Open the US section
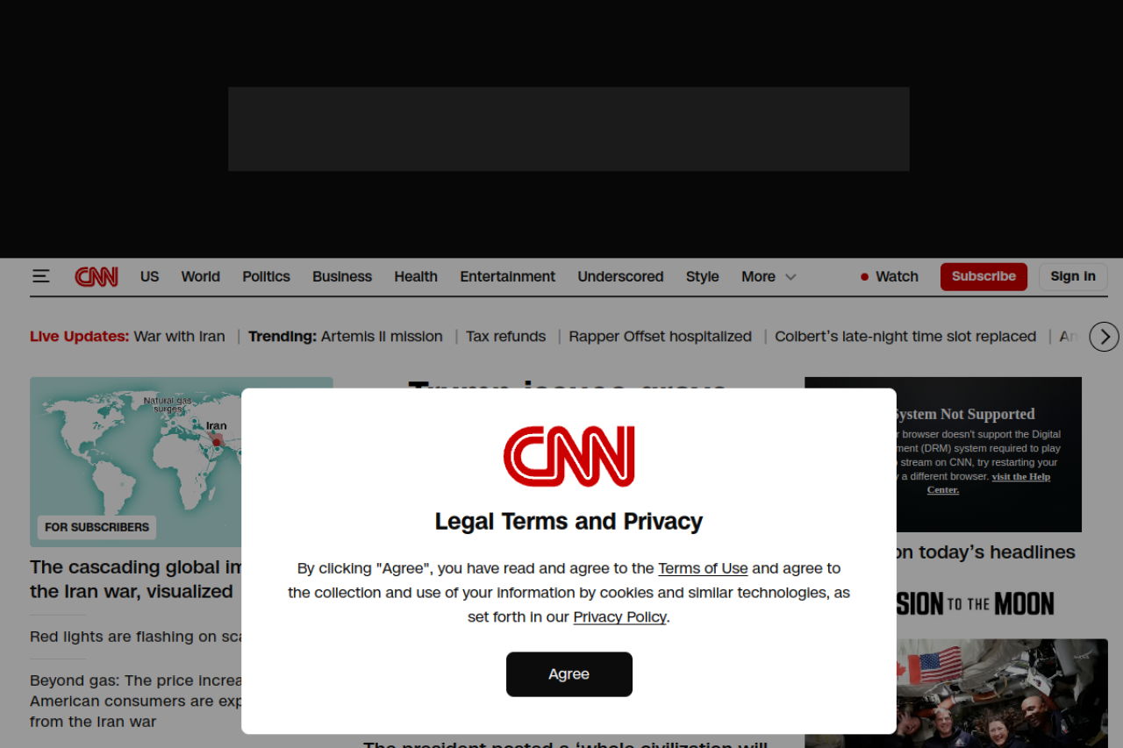This screenshot has height=748, width=1123. (x=150, y=276)
